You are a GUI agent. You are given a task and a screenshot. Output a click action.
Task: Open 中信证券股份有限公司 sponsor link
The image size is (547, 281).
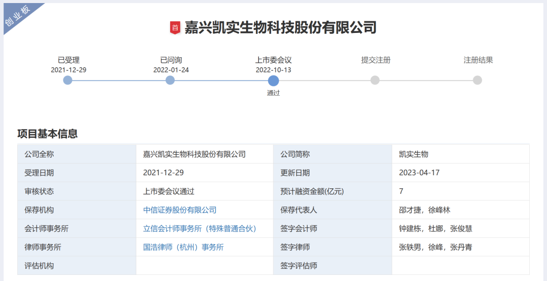coord(180,210)
